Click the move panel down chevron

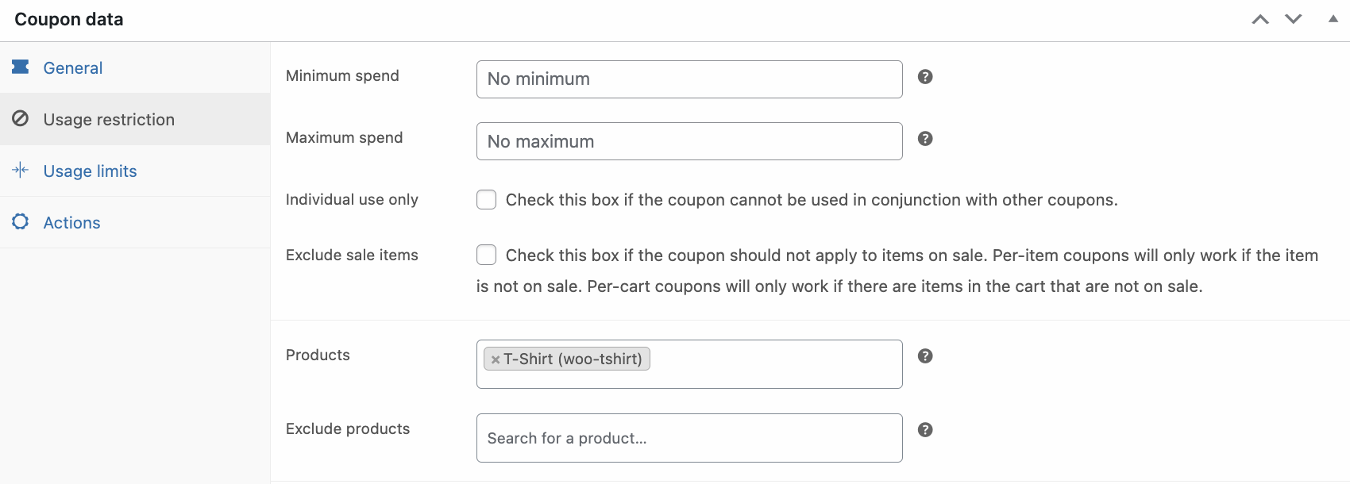click(1293, 17)
